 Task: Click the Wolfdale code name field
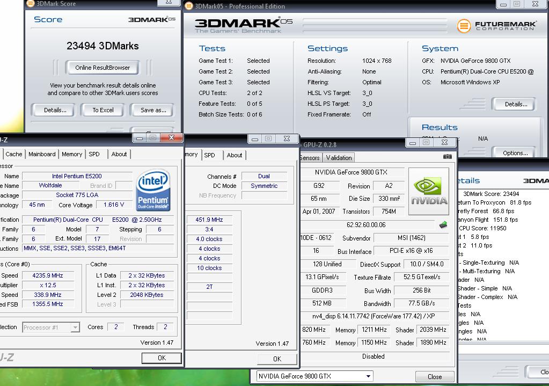click(x=50, y=185)
